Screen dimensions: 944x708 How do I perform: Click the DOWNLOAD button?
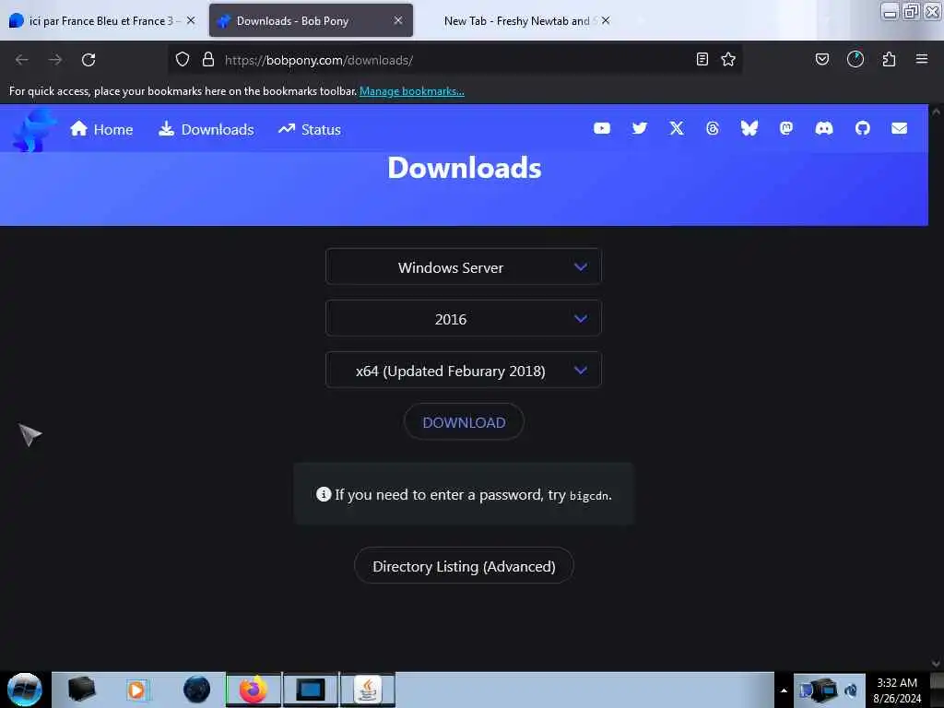[x=464, y=422]
